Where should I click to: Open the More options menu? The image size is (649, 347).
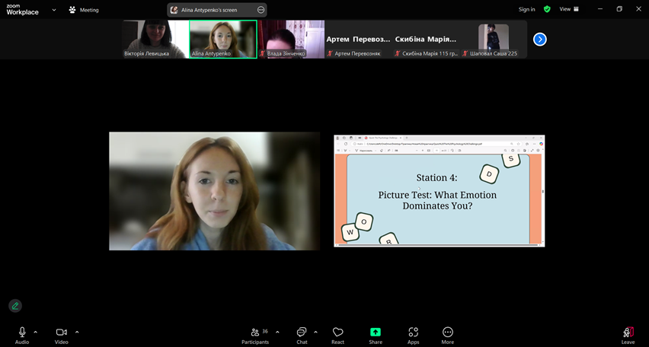[x=447, y=336]
